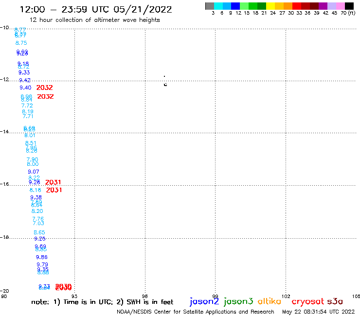360x316 pixels.
Task: Select the pink swatch in the color scale
Action: coord(340,6)
